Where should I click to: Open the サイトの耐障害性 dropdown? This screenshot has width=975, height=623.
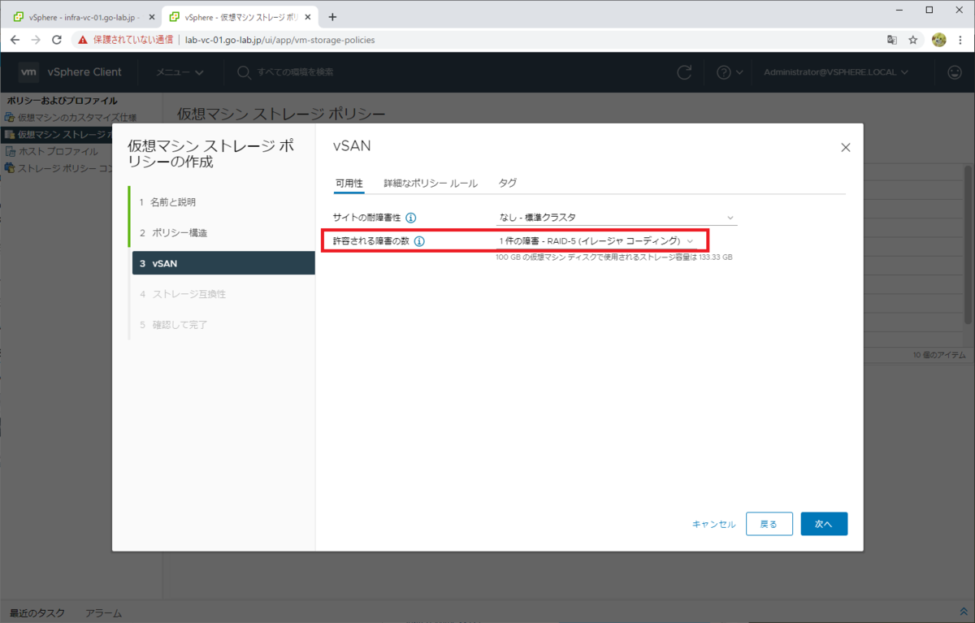tap(617, 218)
